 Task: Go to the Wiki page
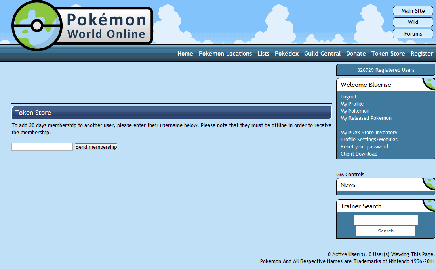pyautogui.click(x=413, y=22)
